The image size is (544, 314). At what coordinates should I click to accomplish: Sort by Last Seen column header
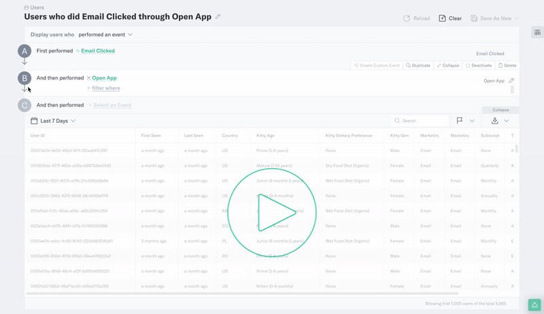pyautogui.click(x=194, y=136)
